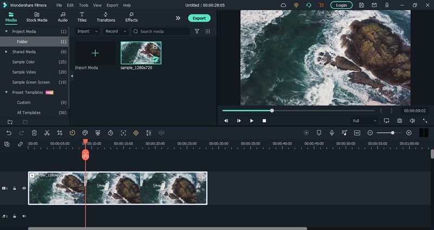
Task: Add a Keyframe with diamond icon
Action: [x=136, y=133]
